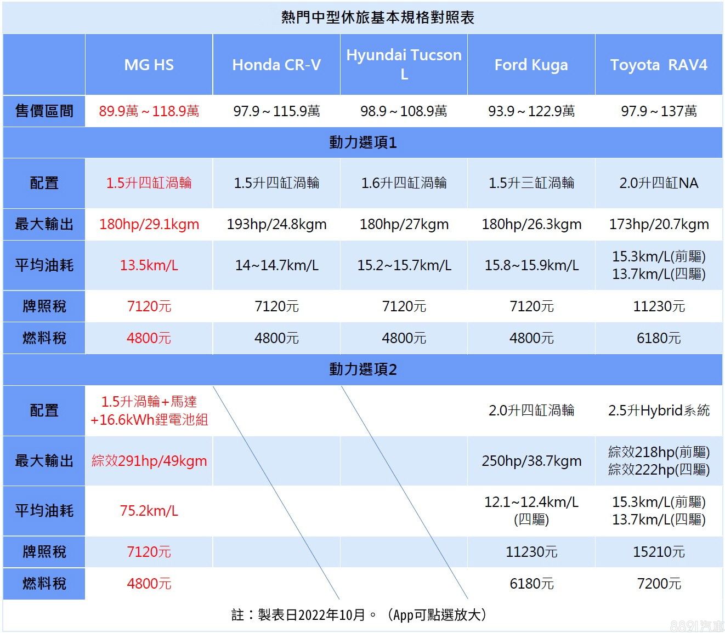Viewport: 725px width, 633px height.
Task: Click the 動力選項2 section header
Action: 362,369
